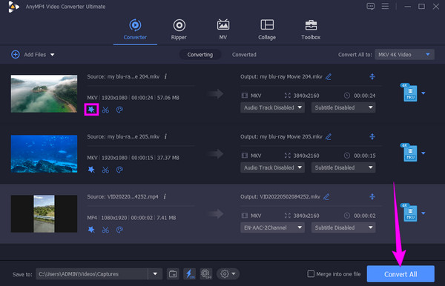Rename output my blu-ray Movie 204.mkv with pencil
445x286 pixels.
click(329, 77)
